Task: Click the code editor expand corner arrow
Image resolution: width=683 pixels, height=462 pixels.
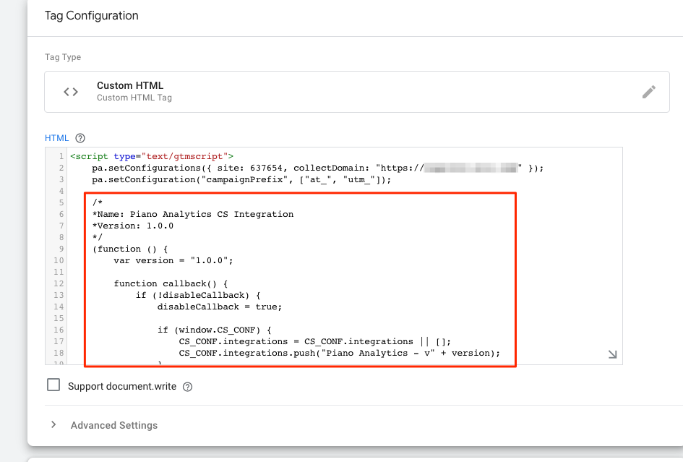Action: (612, 354)
